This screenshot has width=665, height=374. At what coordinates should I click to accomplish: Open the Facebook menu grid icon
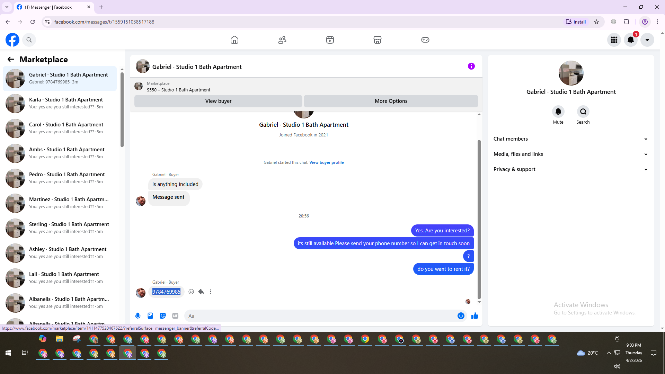click(x=614, y=40)
